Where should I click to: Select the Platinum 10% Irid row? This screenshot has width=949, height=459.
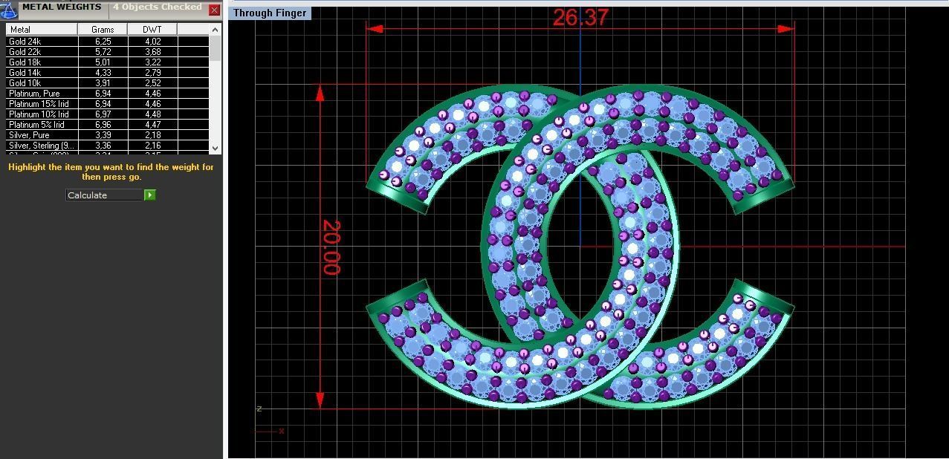[108, 114]
